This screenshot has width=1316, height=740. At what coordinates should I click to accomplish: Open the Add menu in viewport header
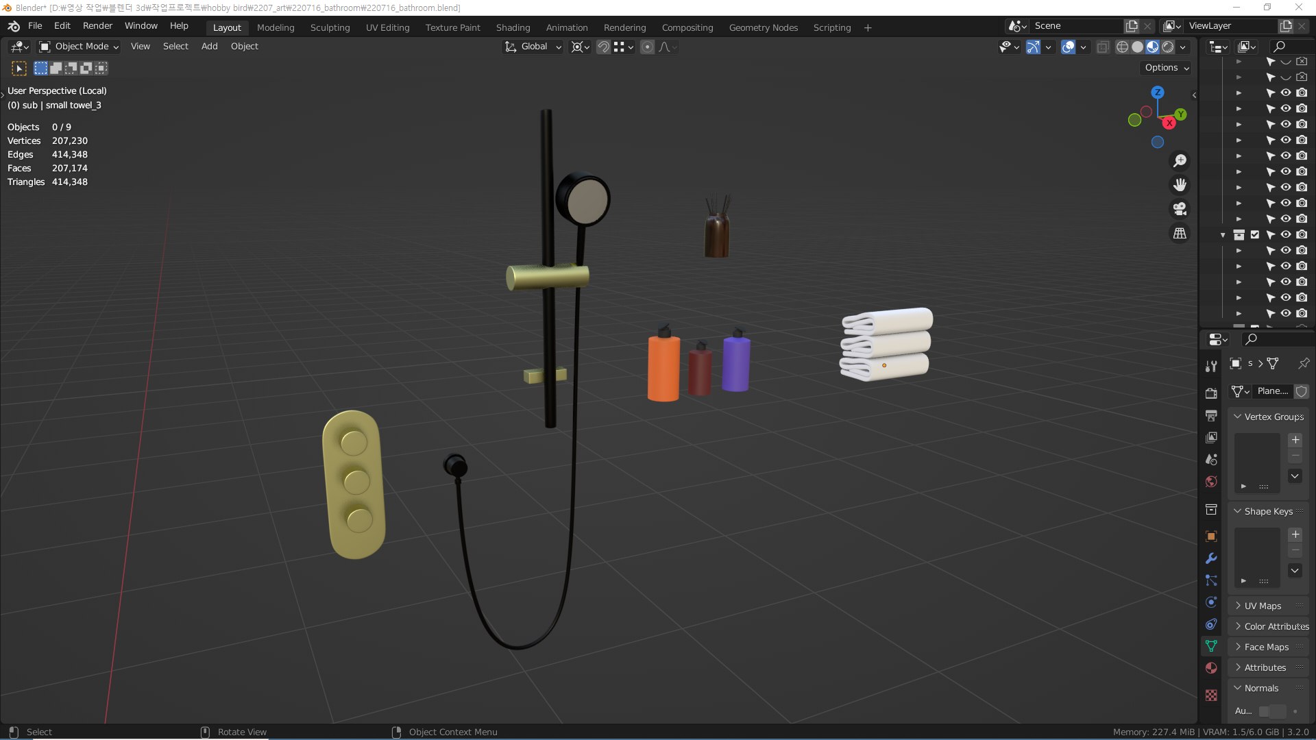click(x=209, y=47)
